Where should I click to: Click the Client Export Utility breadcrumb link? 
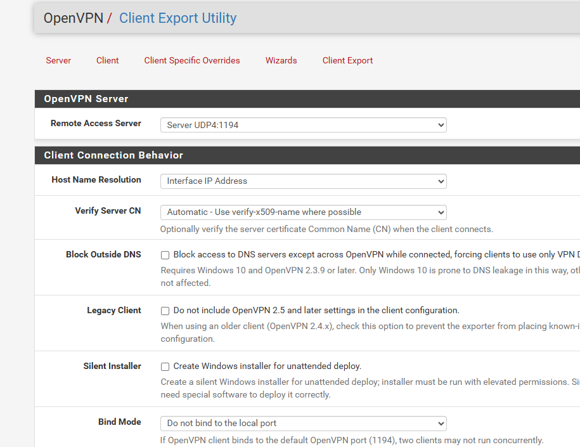[177, 18]
